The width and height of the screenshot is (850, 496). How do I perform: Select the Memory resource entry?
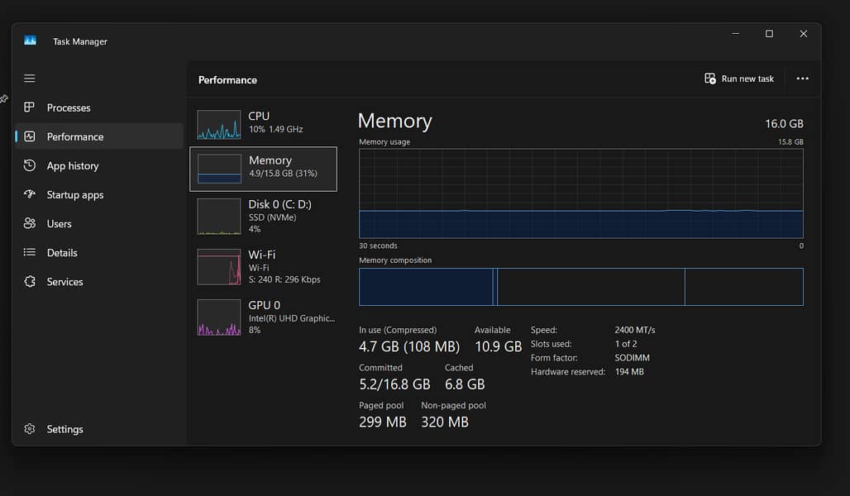click(264, 169)
